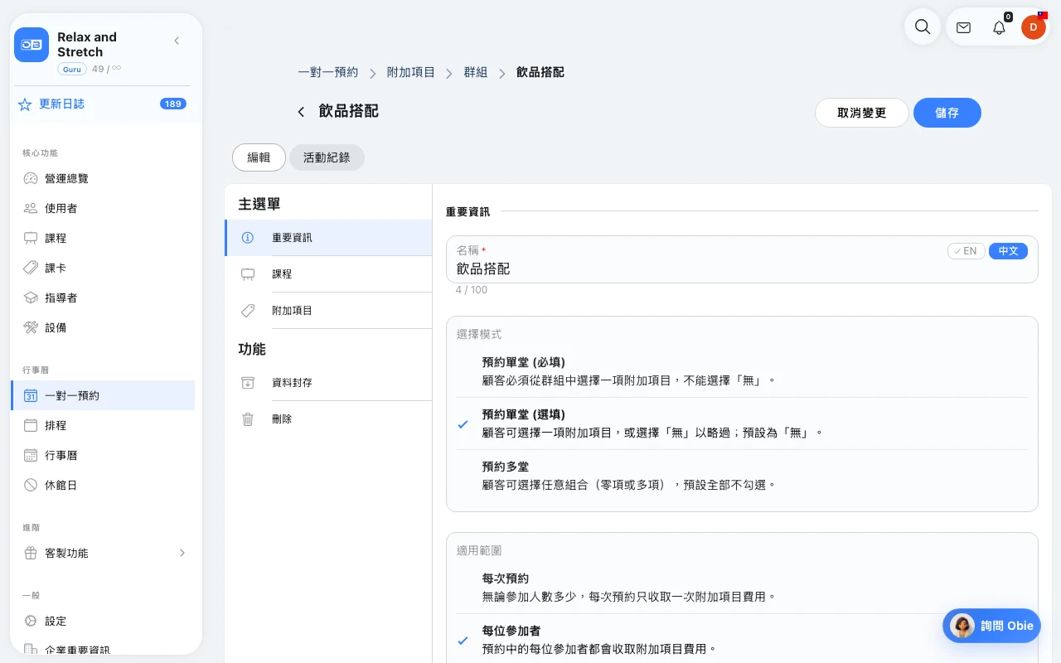
Task: Open the notifications bell icon
Action: coord(999,27)
